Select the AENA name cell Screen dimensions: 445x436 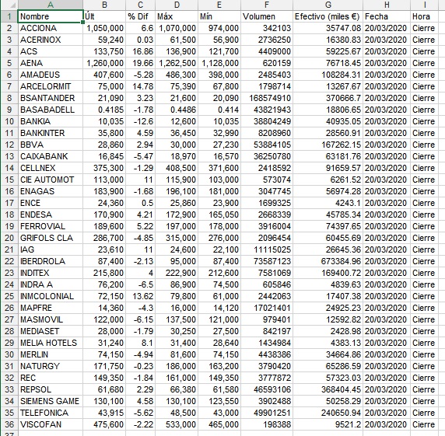pyautogui.click(x=51, y=63)
